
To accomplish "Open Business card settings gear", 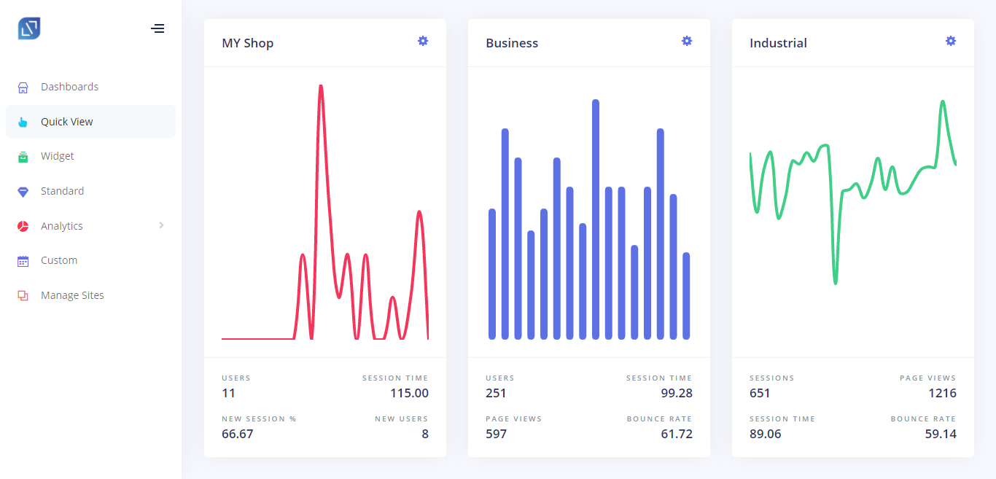I will pyautogui.click(x=687, y=41).
